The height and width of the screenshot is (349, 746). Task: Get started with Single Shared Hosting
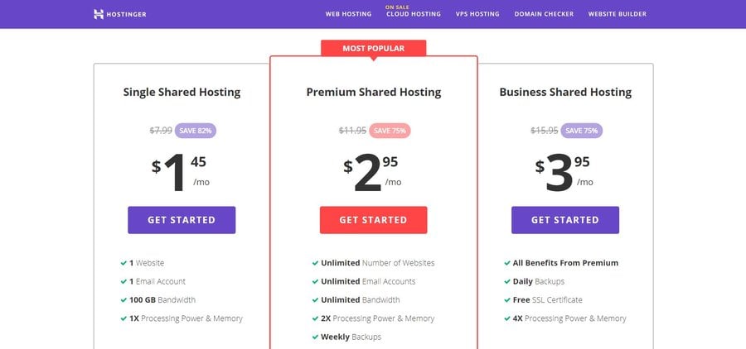[182, 220]
